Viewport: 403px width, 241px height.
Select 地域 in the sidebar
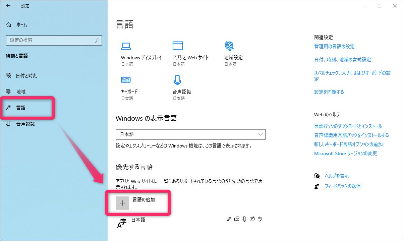pyautogui.click(x=21, y=92)
